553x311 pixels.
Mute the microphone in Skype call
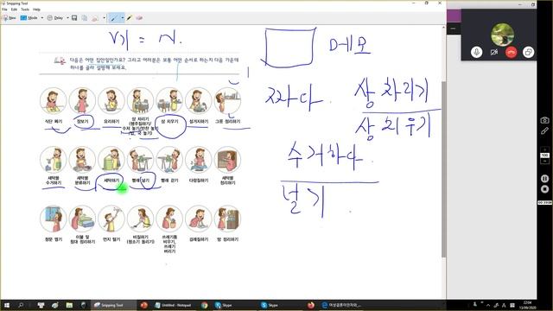476,52
